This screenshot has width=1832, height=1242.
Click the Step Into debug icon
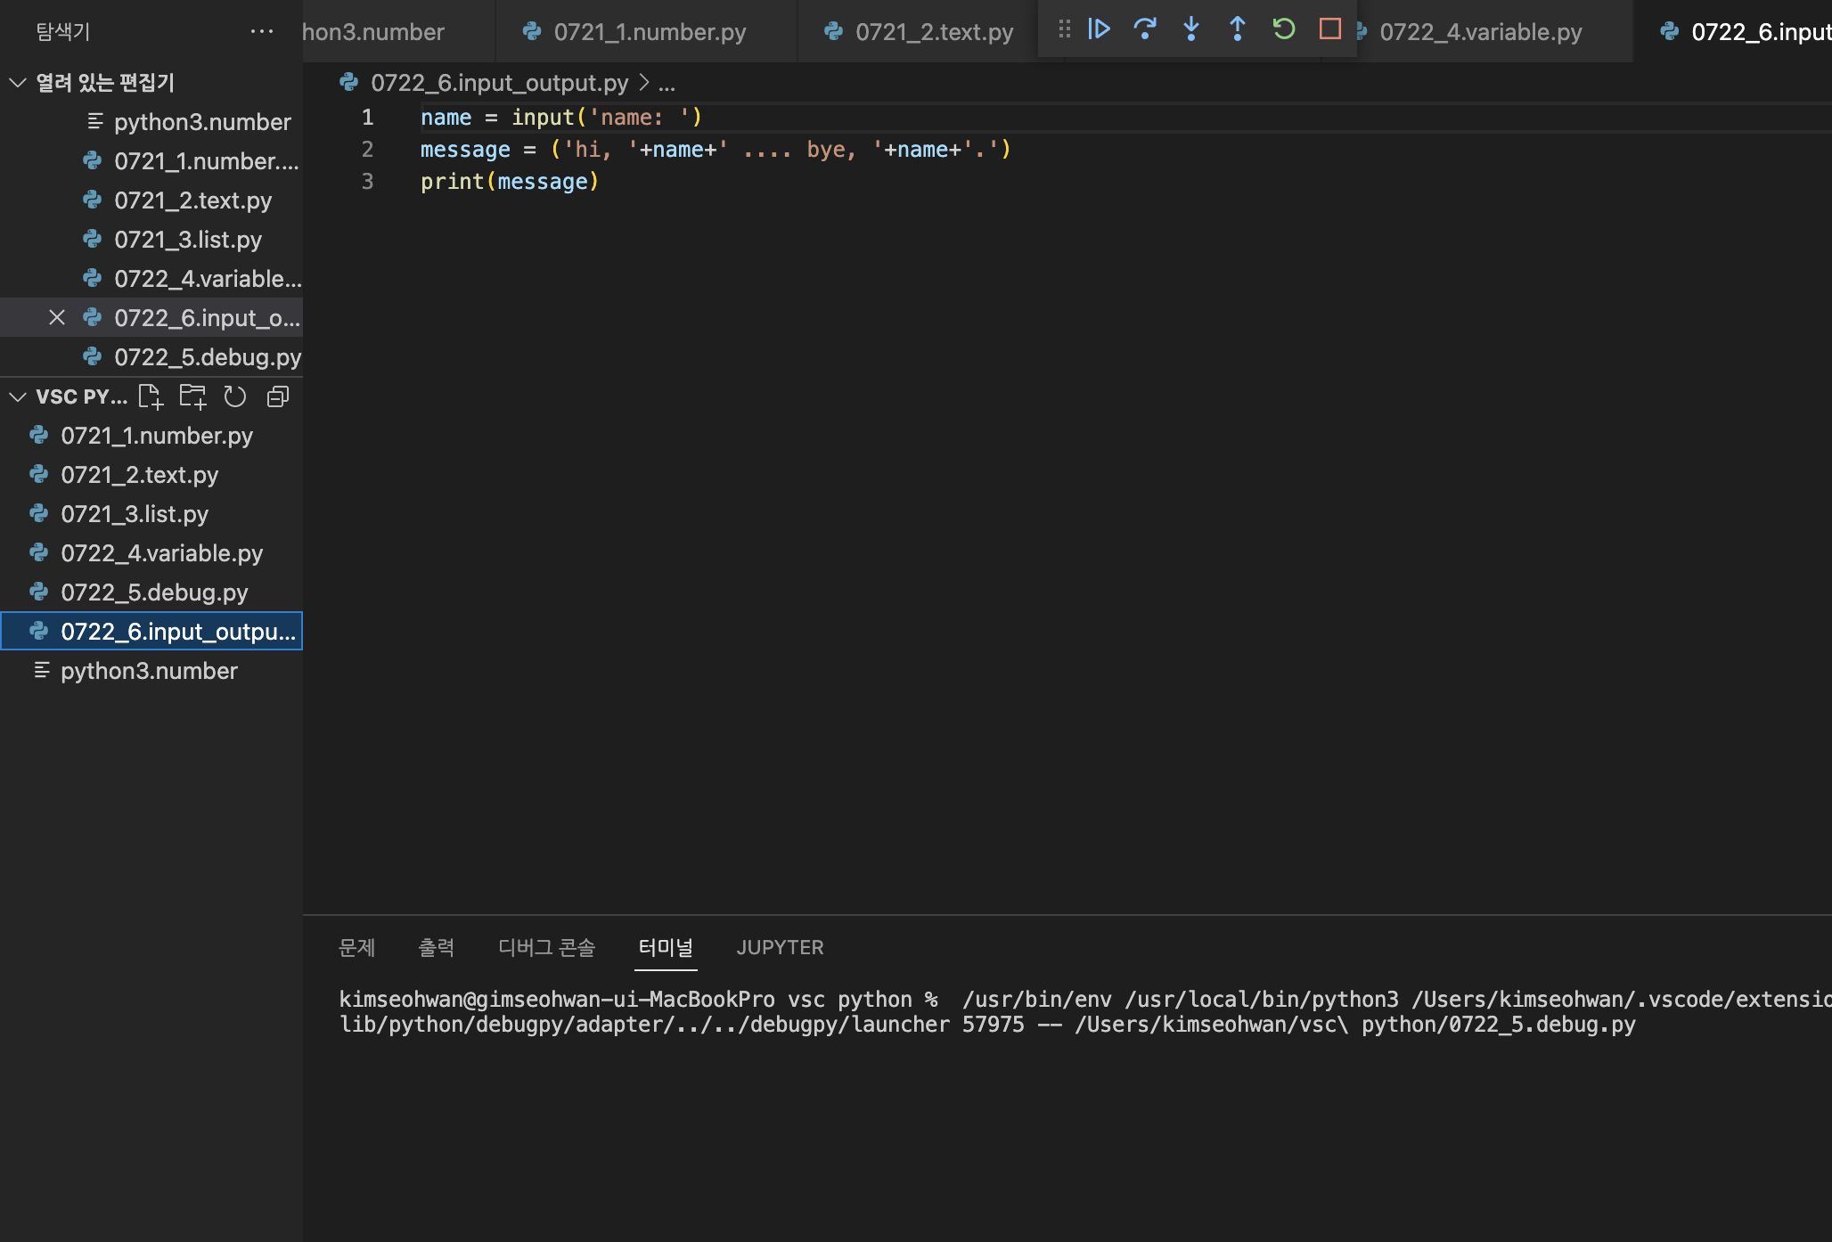(x=1191, y=29)
